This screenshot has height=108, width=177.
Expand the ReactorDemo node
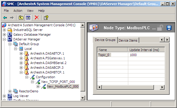[x=10, y=91]
